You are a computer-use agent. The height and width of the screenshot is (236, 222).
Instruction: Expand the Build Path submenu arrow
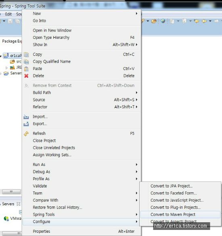[136, 93]
